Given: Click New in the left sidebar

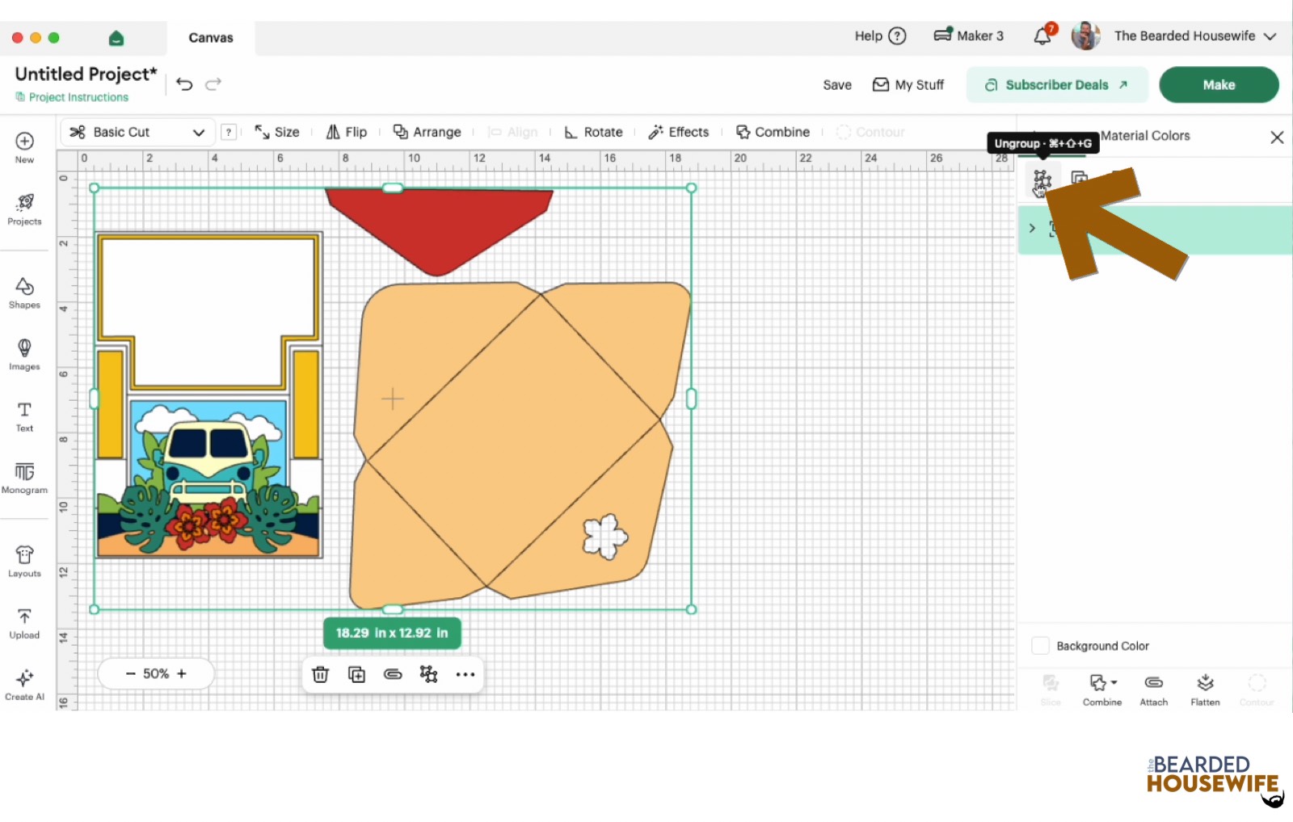Looking at the screenshot, I should click(x=24, y=147).
